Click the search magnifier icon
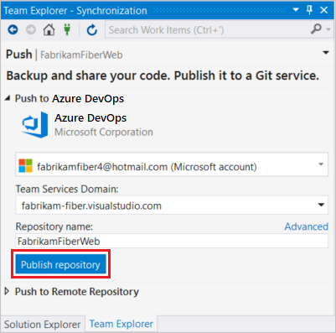The width and height of the screenshot is (336, 333). [316, 29]
